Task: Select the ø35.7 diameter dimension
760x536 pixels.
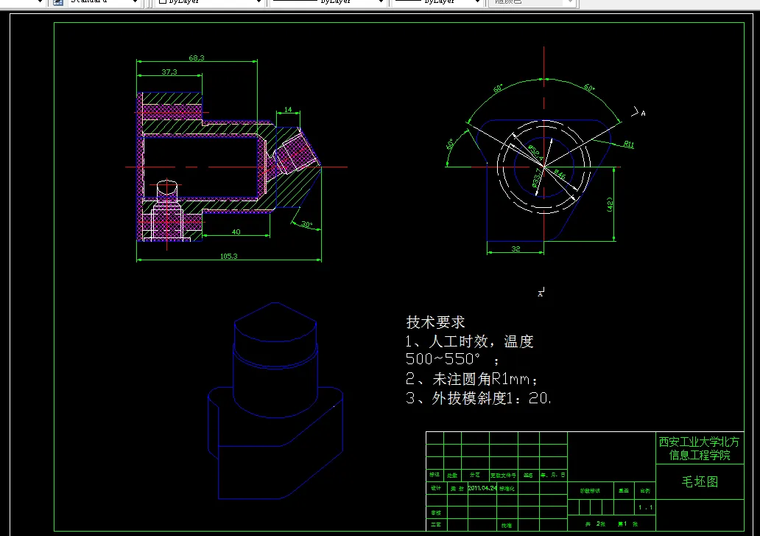Action: pos(537,178)
